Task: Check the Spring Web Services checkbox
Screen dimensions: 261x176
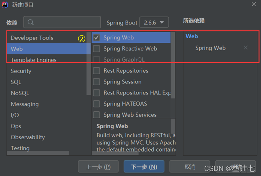Action: [x=97, y=115]
